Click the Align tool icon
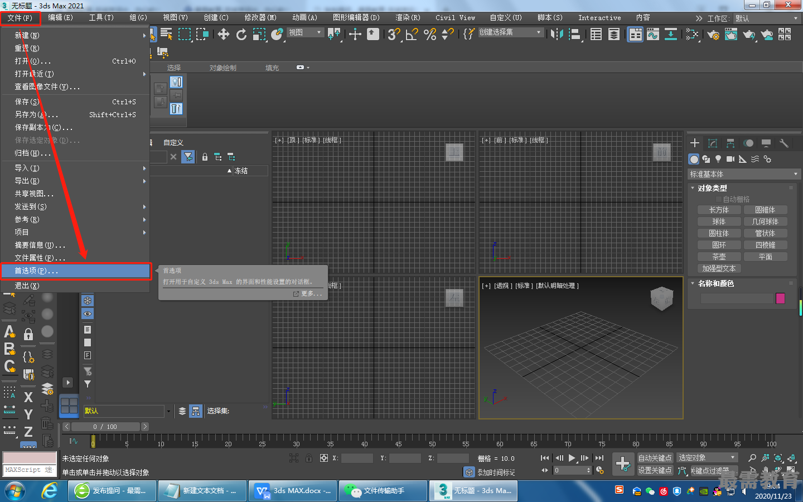 click(574, 35)
